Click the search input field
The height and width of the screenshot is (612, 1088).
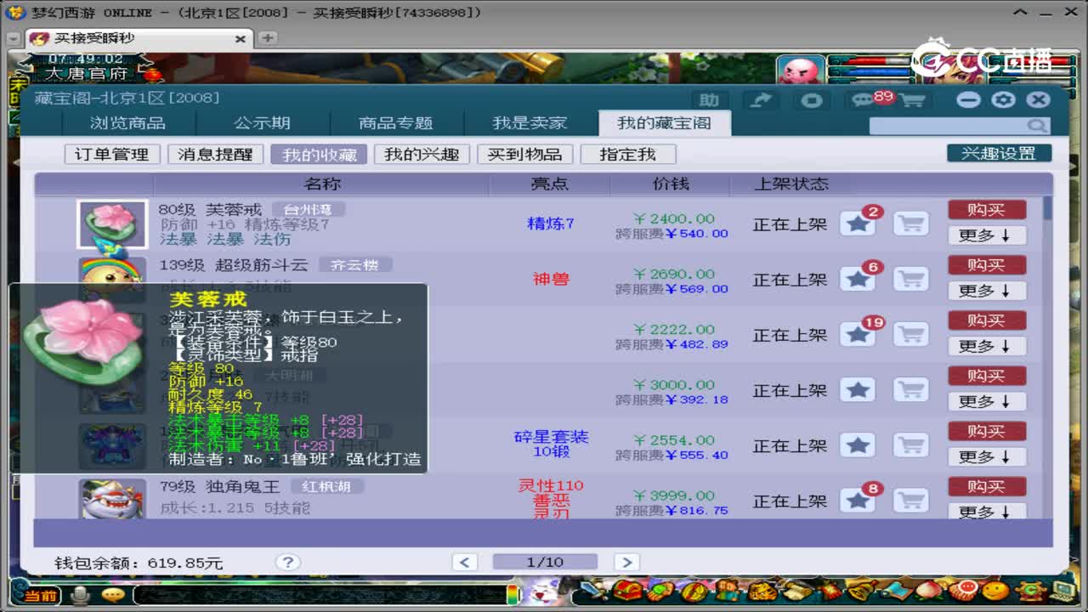pos(949,126)
